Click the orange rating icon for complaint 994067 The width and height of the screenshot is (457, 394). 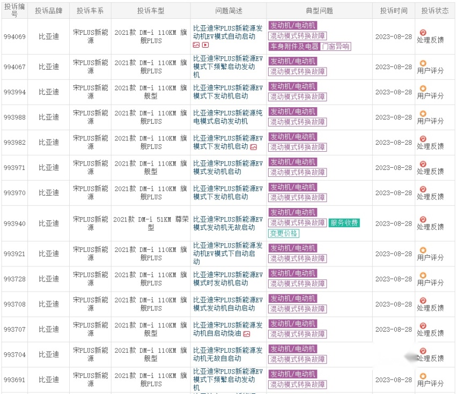coord(423,63)
